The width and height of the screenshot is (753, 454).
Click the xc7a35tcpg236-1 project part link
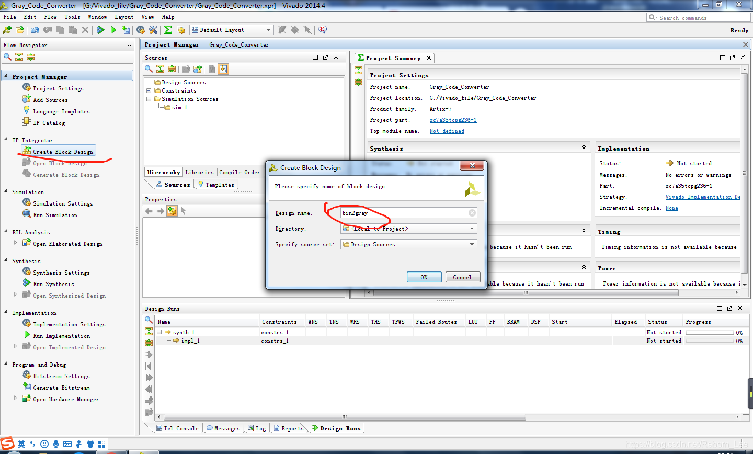pos(453,120)
